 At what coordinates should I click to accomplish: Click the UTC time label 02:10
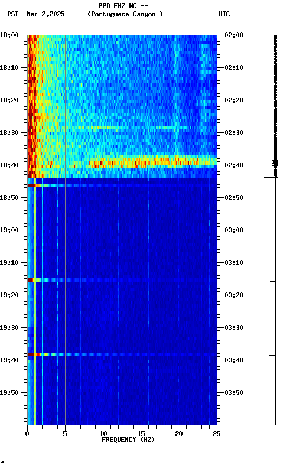[x=234, y=68]
